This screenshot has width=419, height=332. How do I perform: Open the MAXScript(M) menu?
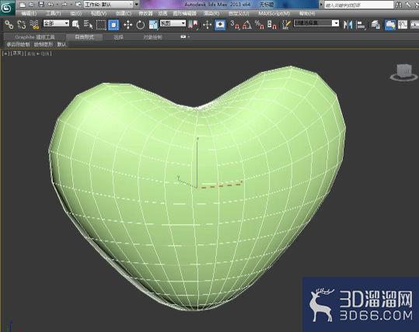pos(274,13)
